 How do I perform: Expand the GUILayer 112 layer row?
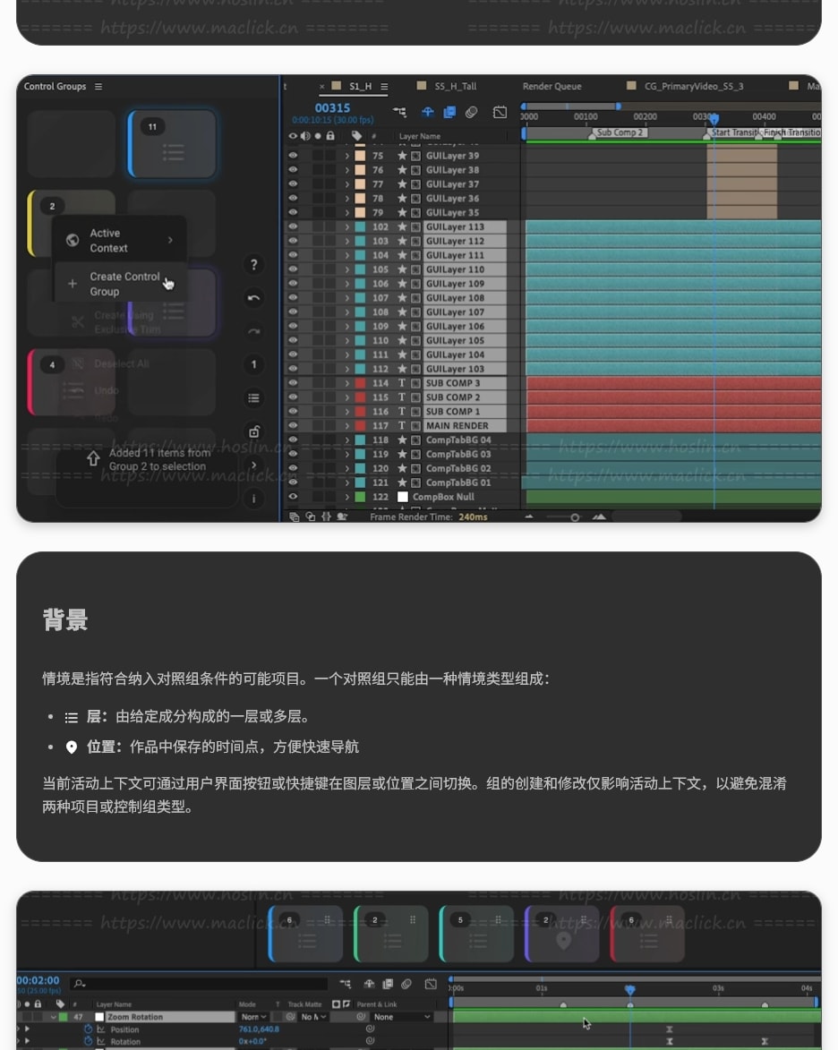pyautogui.click(x=346, y=241)
